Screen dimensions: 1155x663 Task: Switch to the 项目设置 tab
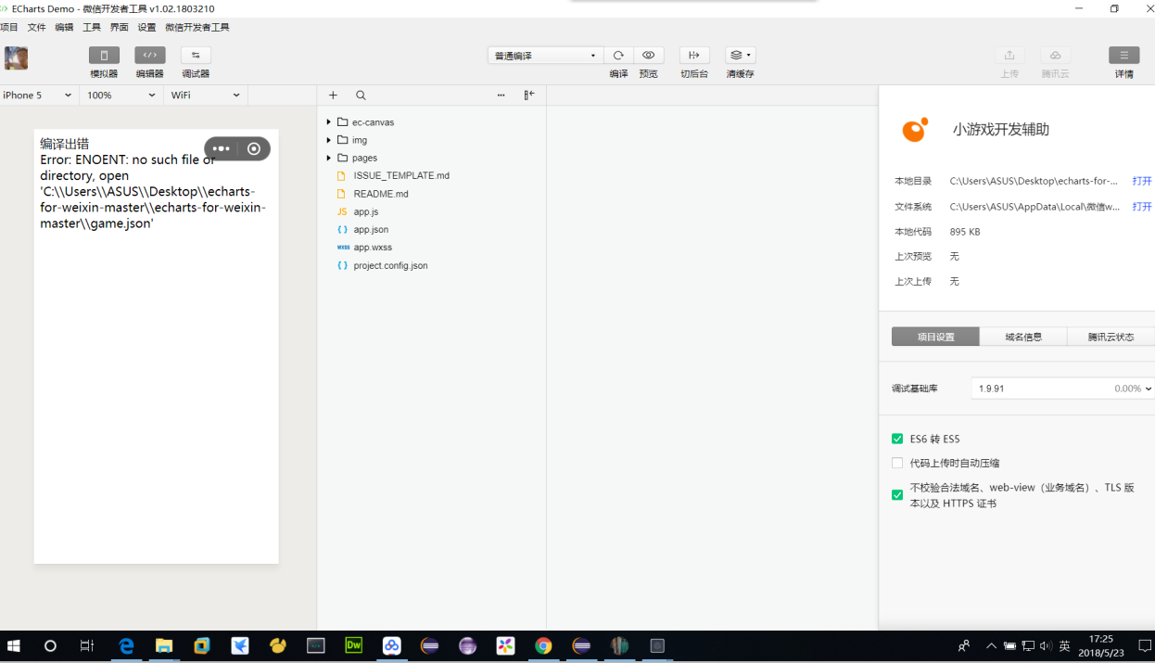(935, 337)
